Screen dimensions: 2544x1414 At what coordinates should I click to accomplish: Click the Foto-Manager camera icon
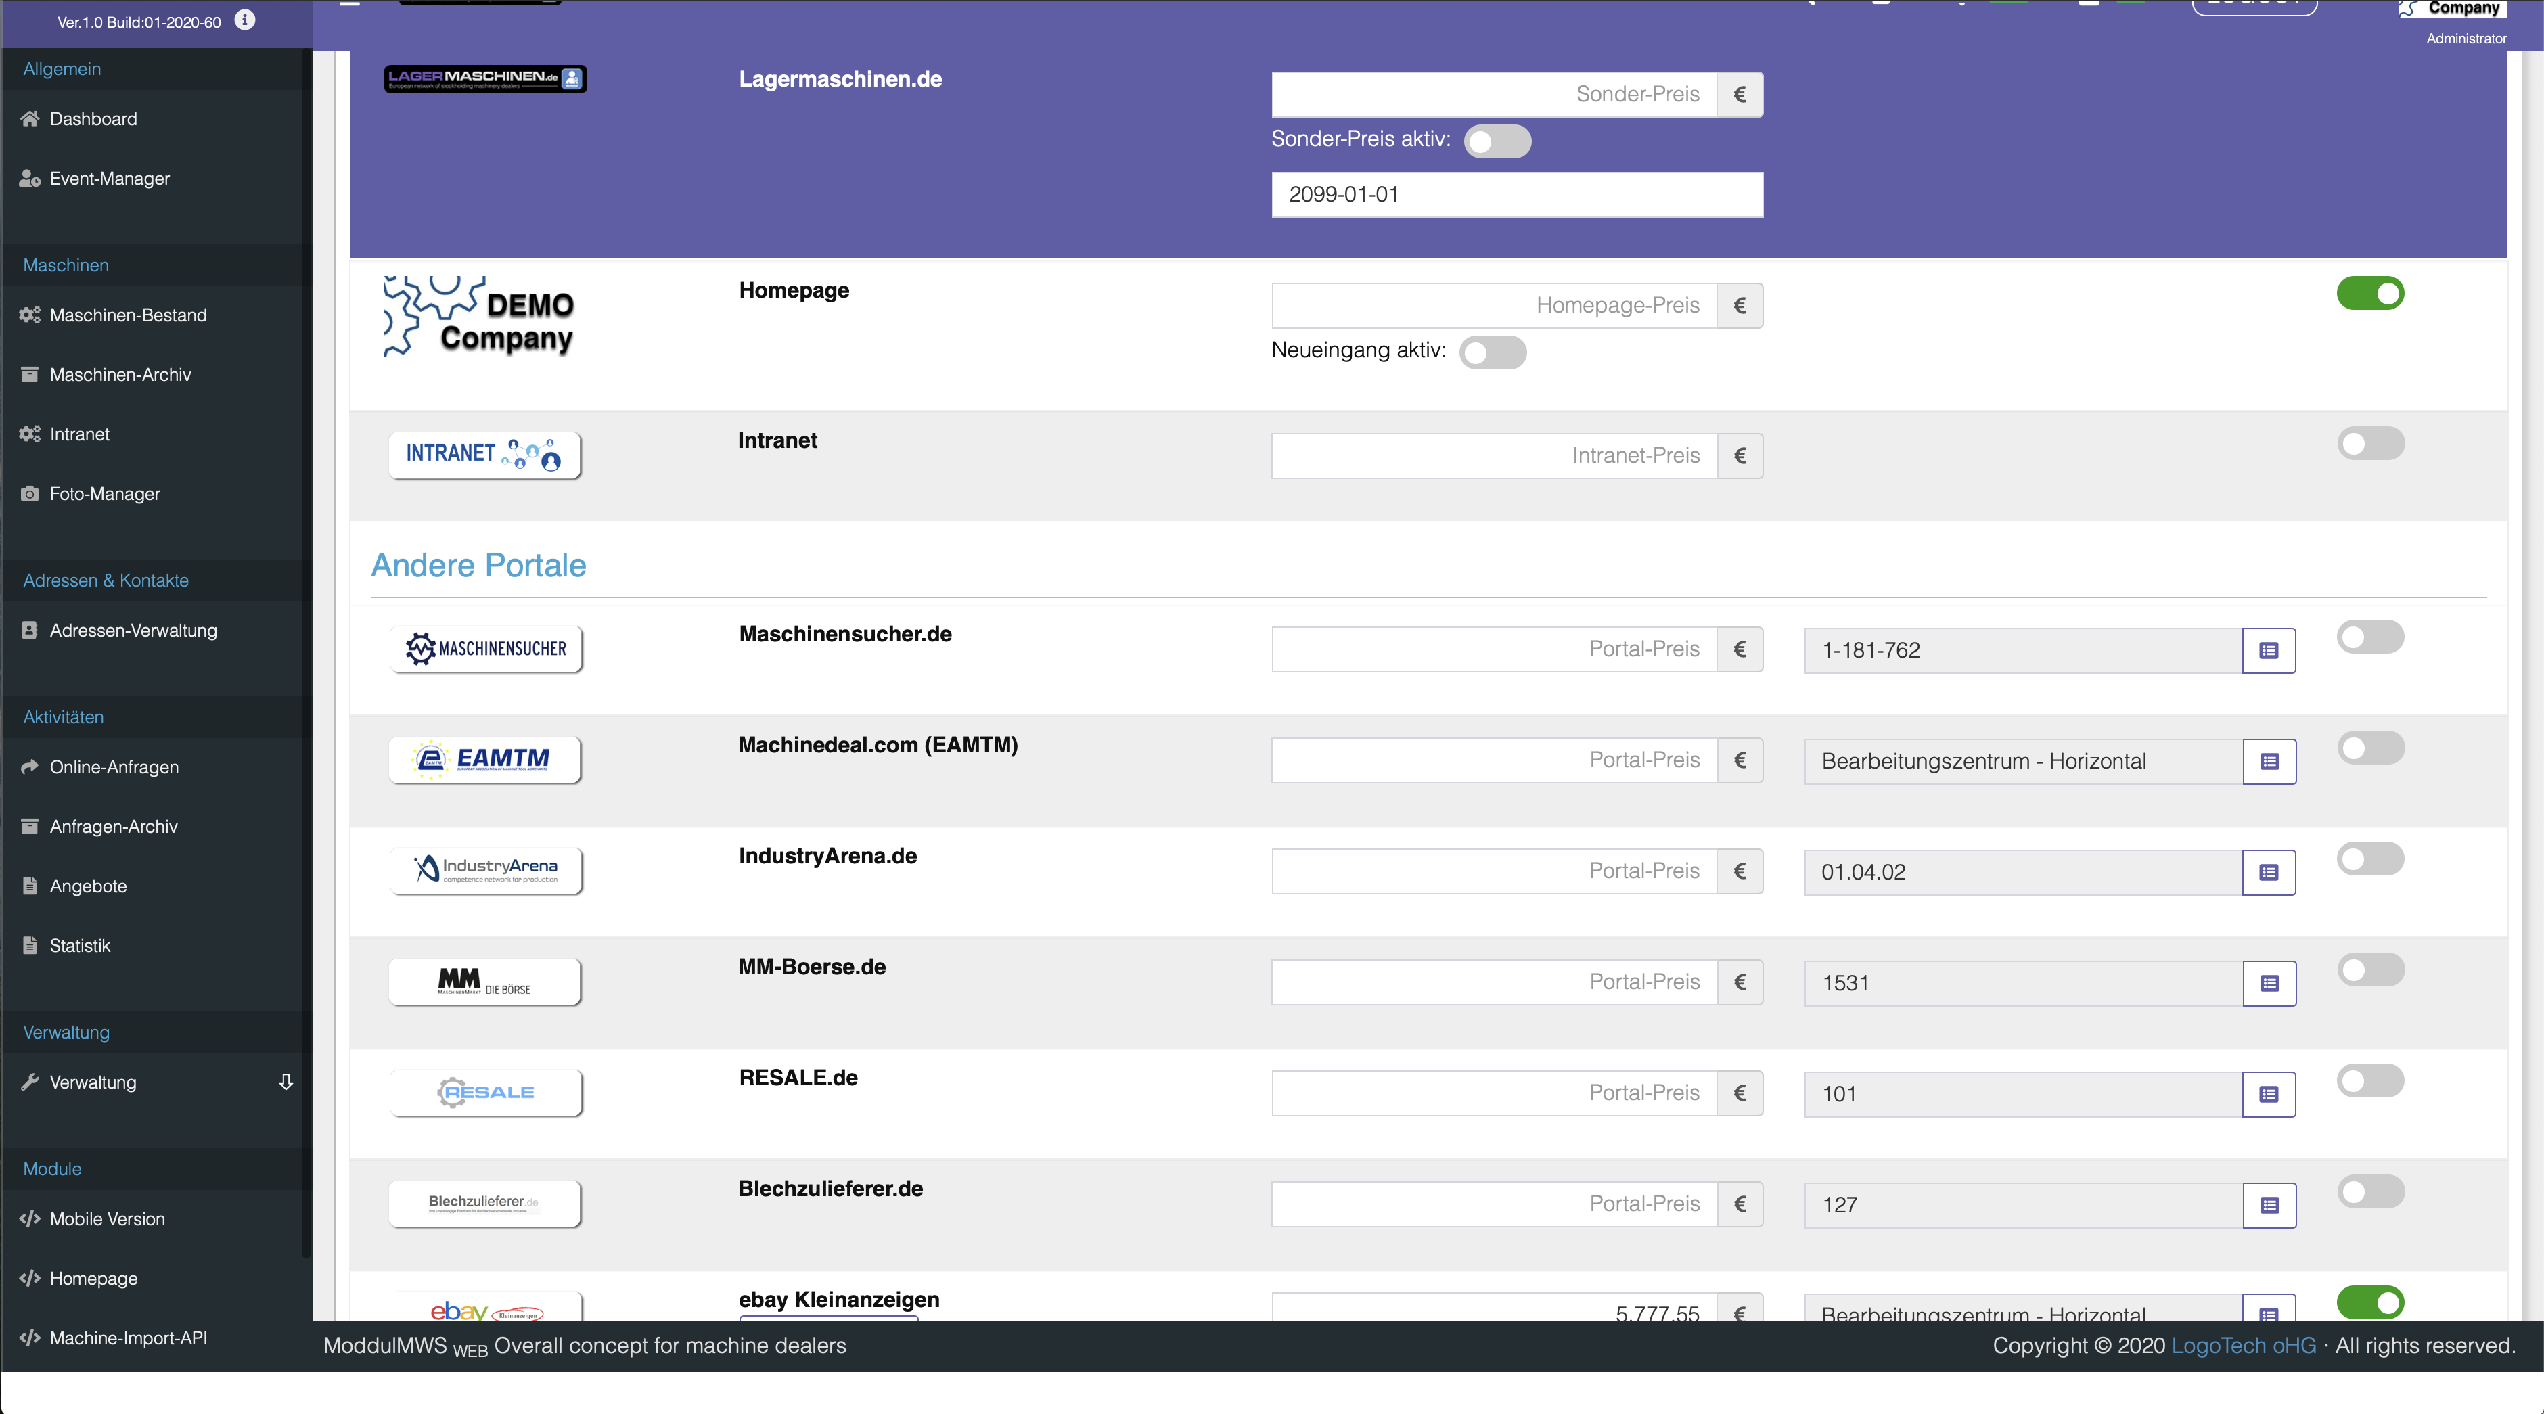point(30,494)
